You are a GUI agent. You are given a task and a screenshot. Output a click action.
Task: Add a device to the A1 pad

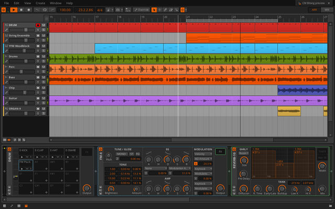tap(47, 169)
